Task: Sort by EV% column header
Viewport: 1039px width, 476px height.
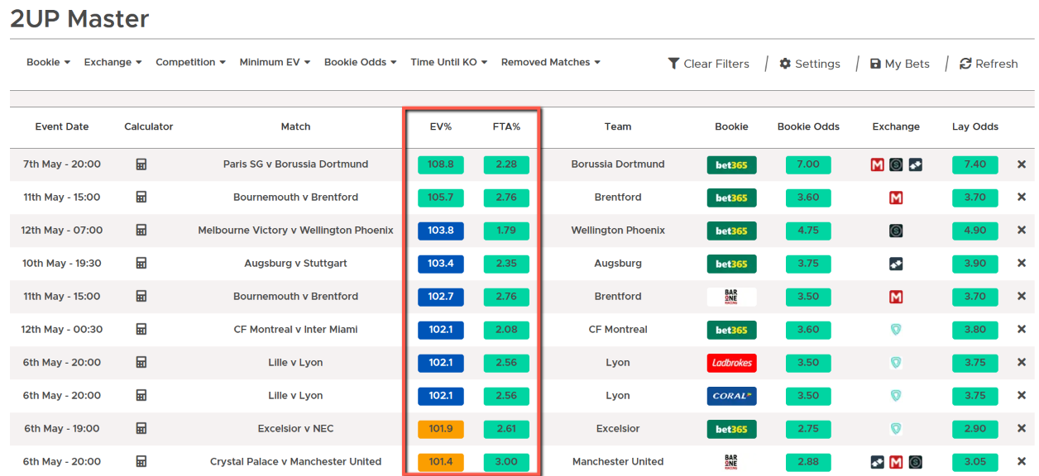Action: coord(441,126)
